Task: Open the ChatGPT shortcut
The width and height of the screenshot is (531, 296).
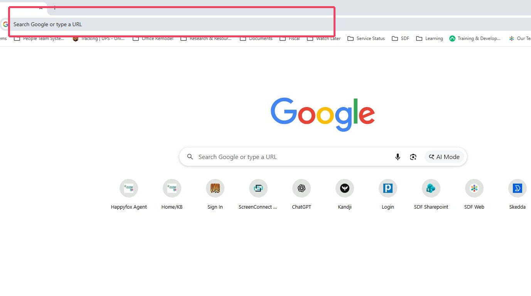Action: click(302, 195)
